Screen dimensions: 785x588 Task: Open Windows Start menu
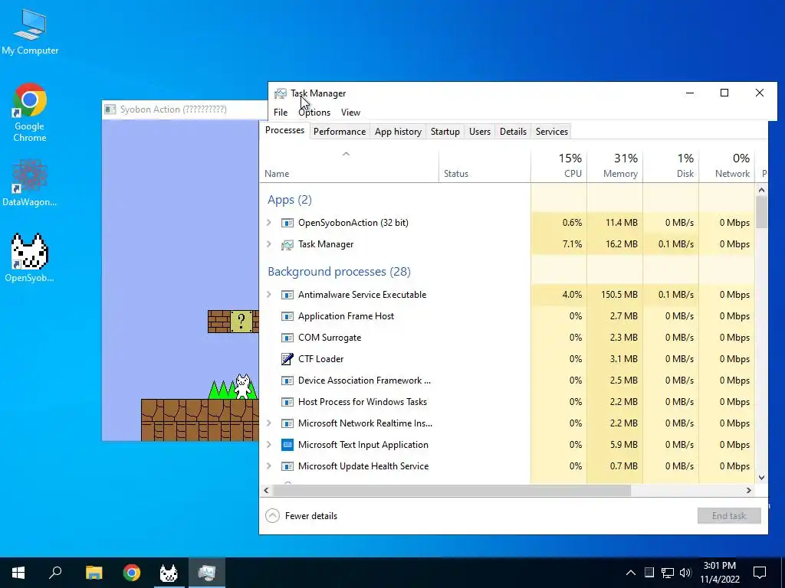[x=18, y=573]
